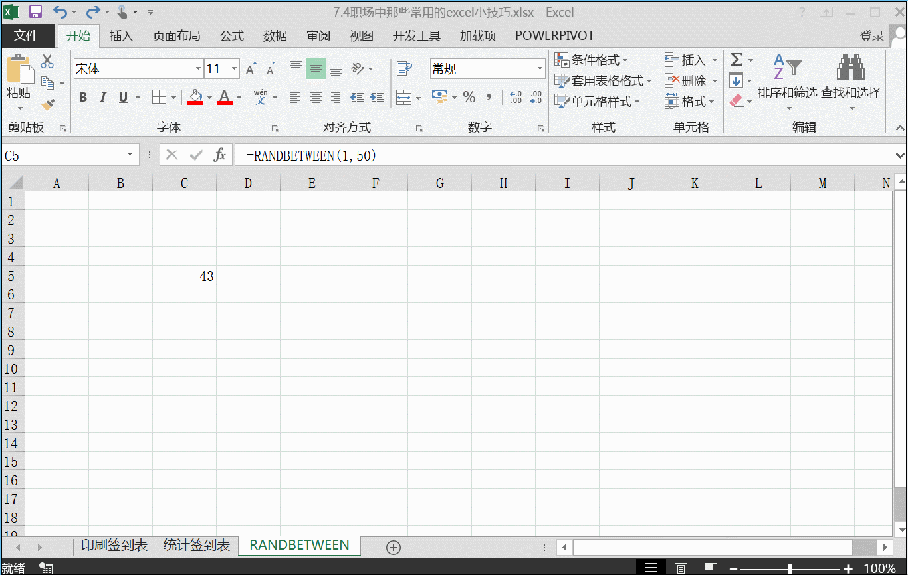Open Find and Select (查找和选择) binoculars
The image size is (908, 575).
tap(851, 82)
